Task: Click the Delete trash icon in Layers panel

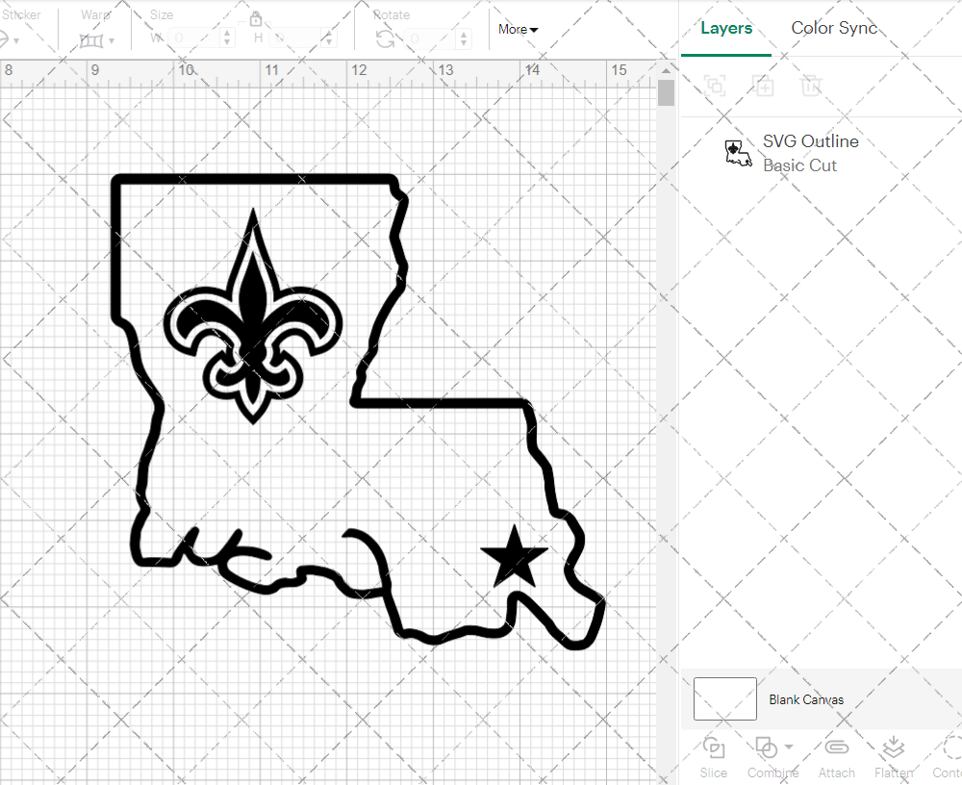Action: tap(812, 86)
